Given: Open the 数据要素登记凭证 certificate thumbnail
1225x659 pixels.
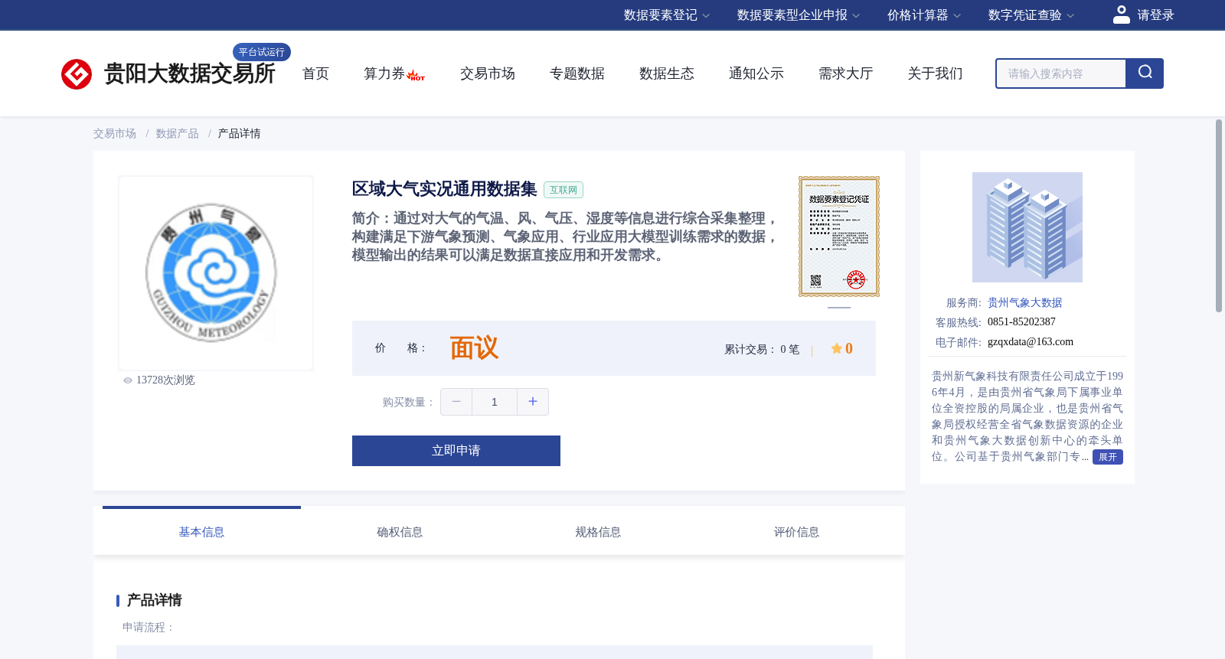Looking at the screenshot, I should (x=839, y=237).
